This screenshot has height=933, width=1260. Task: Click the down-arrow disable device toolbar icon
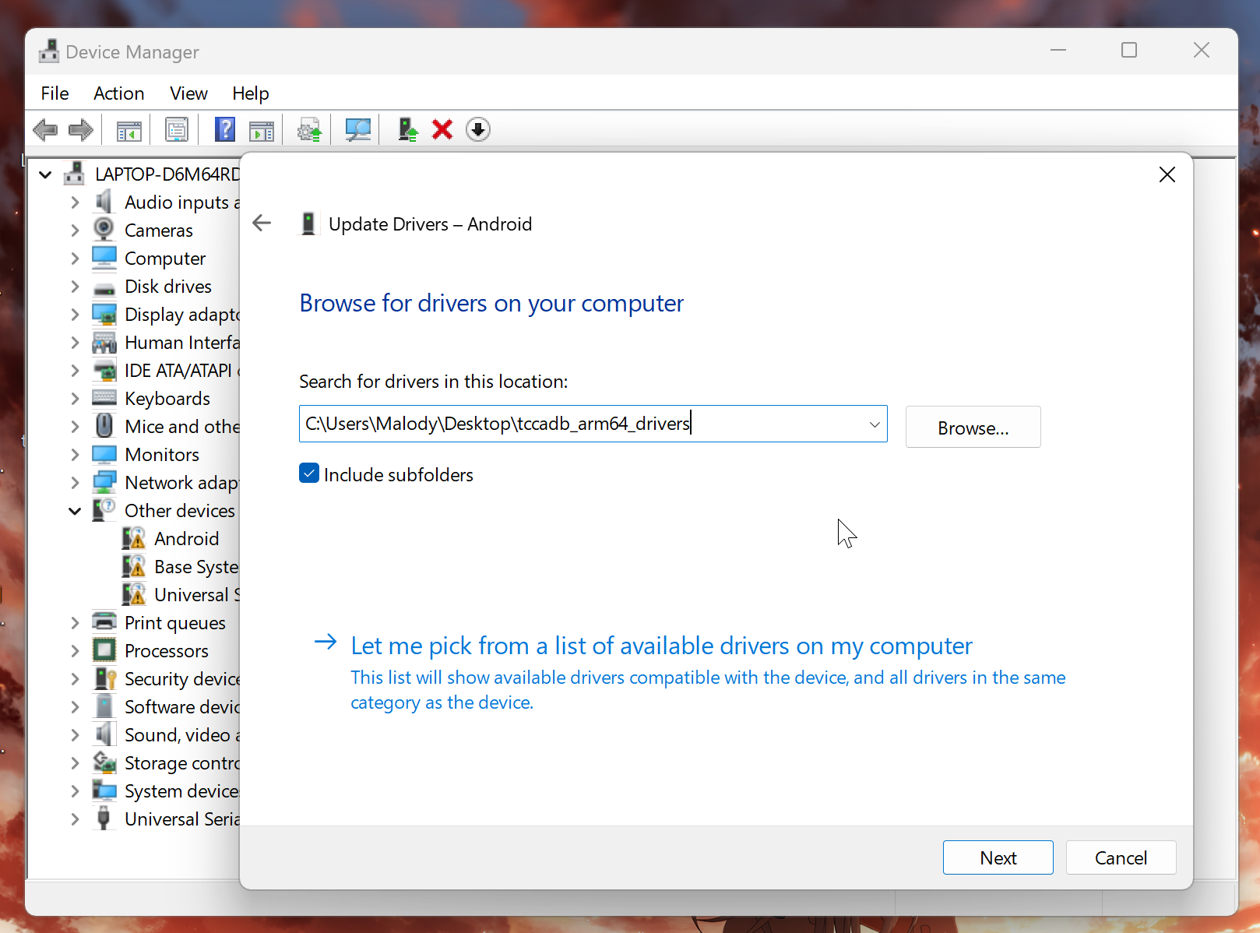478,129
